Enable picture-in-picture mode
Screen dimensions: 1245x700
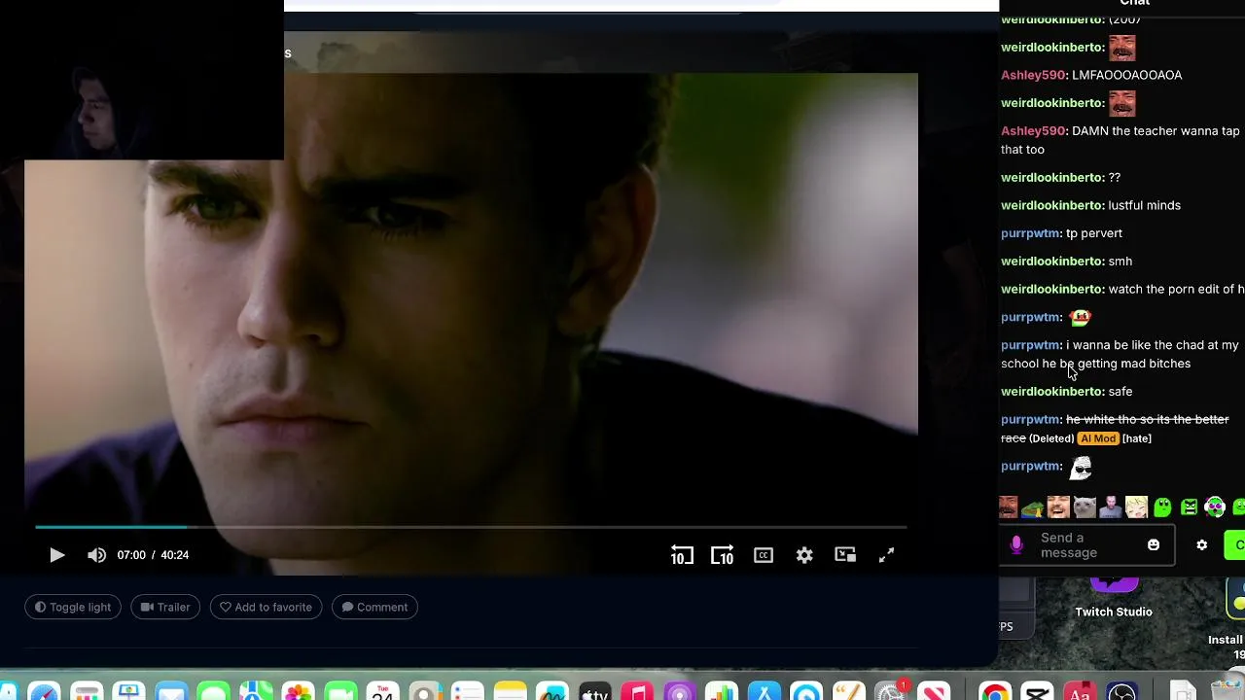(x=845, y=554)
